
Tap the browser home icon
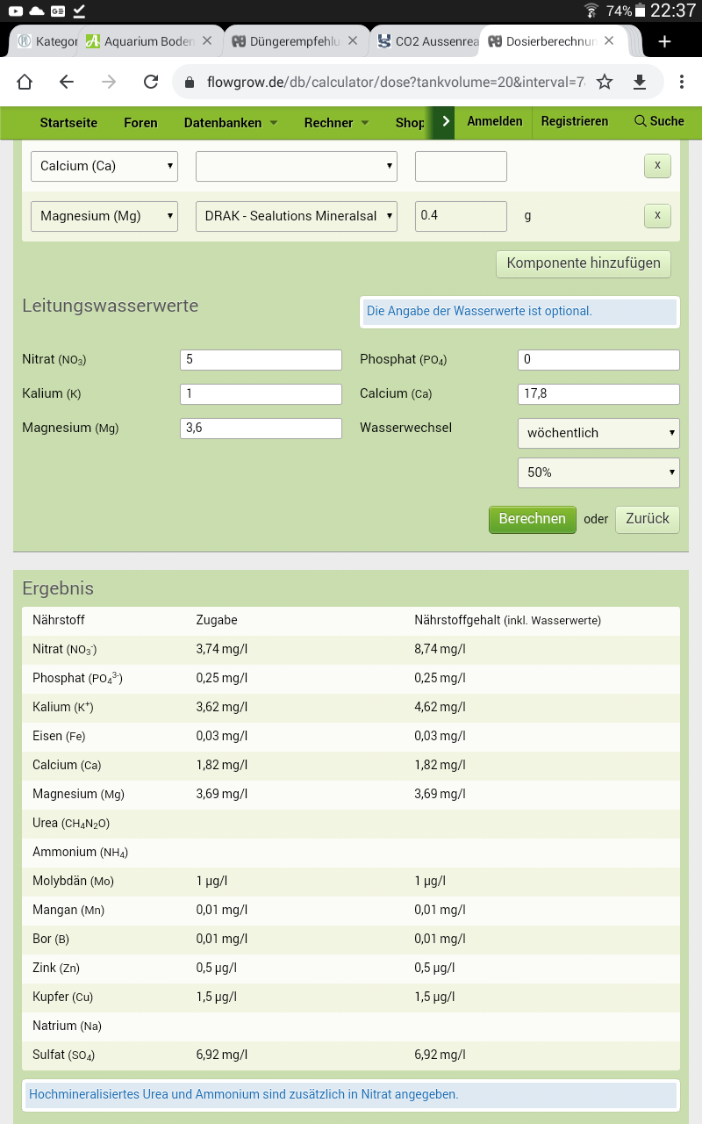tap(24, 82)
